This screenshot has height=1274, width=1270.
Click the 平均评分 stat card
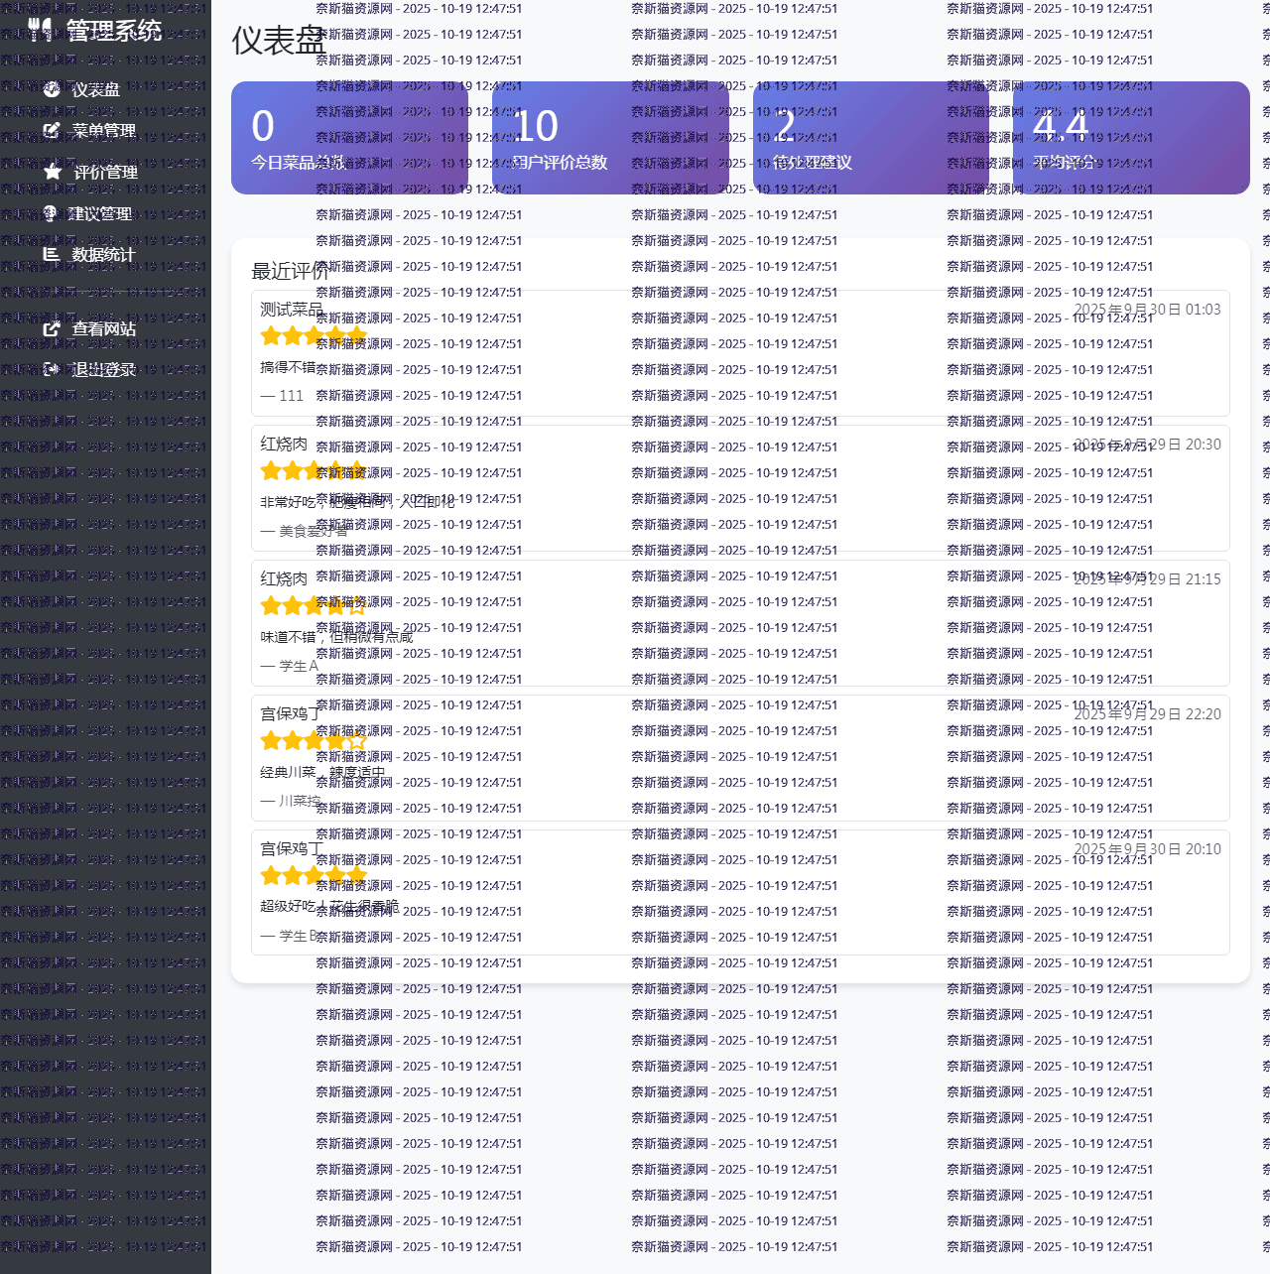1131,138
